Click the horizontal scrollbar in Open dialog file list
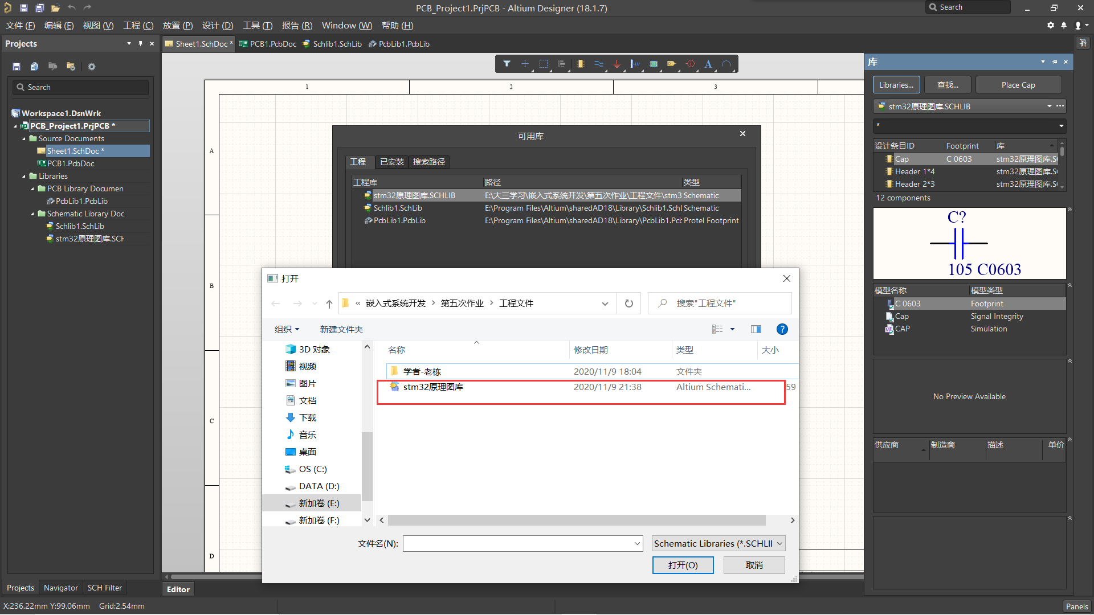The height and width of the screenshot is (615, 1094). (x=577, y=520)
